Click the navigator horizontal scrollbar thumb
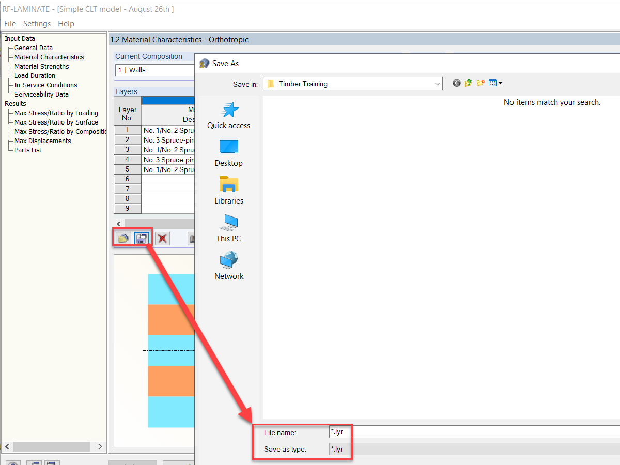 click(50, 446)
